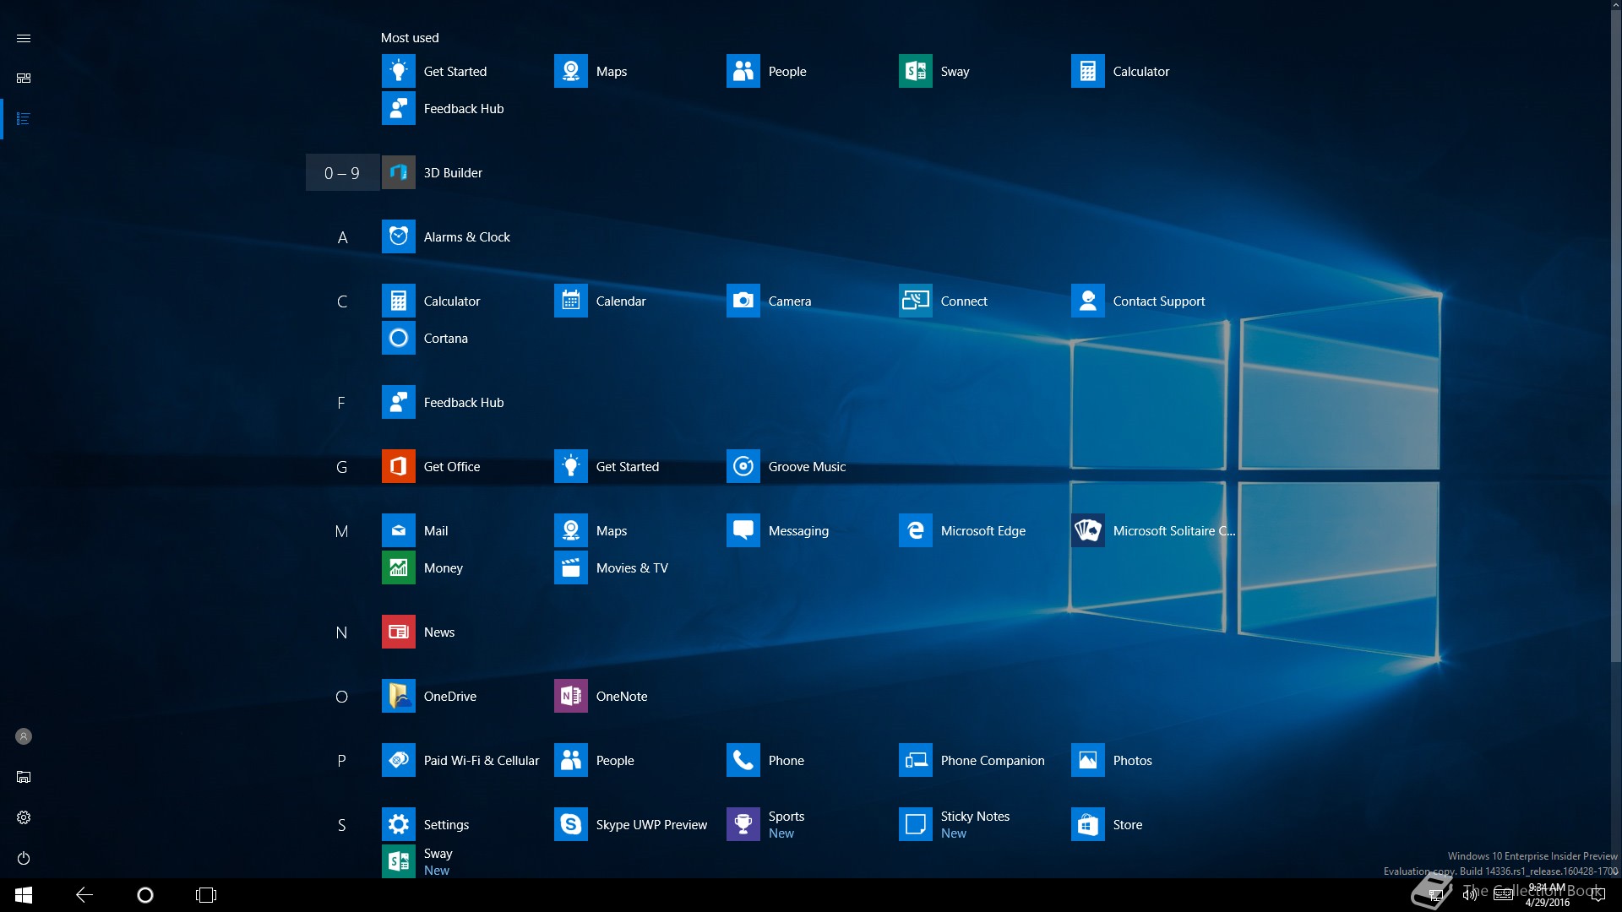Click the Windows Start button
The image size is (1622, 912).
(24, 895)
